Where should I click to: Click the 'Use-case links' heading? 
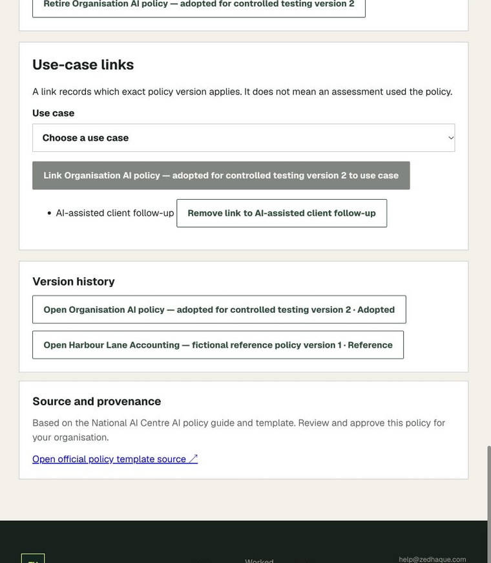83,65
